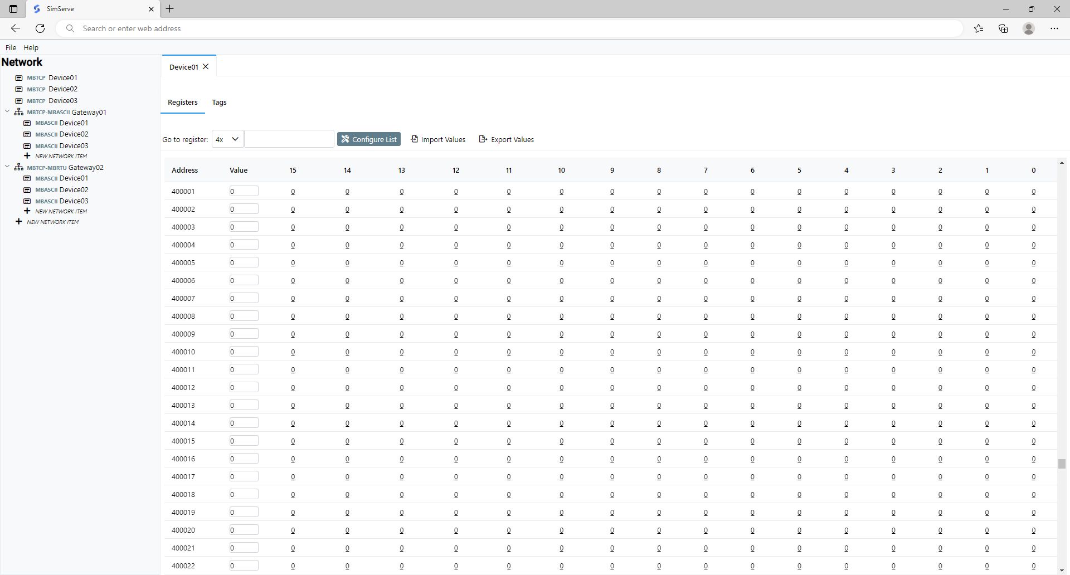Click the wrench icon on Configure List button
The height and width of the screenshot is (575, 1070).
[346, 139]
